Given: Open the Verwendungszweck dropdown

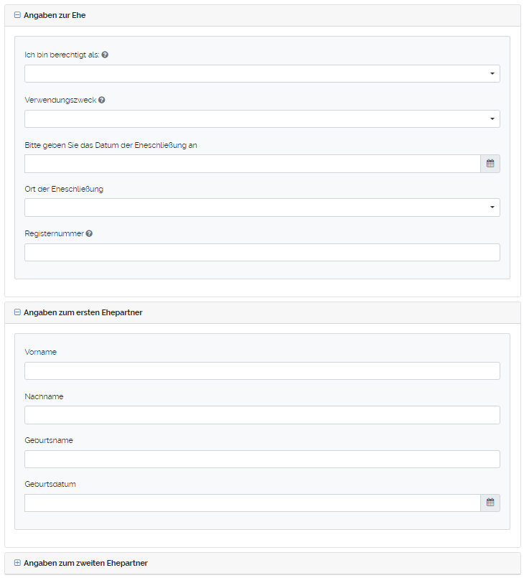Looking at the screenshot, I should click(x=262, y=118).
